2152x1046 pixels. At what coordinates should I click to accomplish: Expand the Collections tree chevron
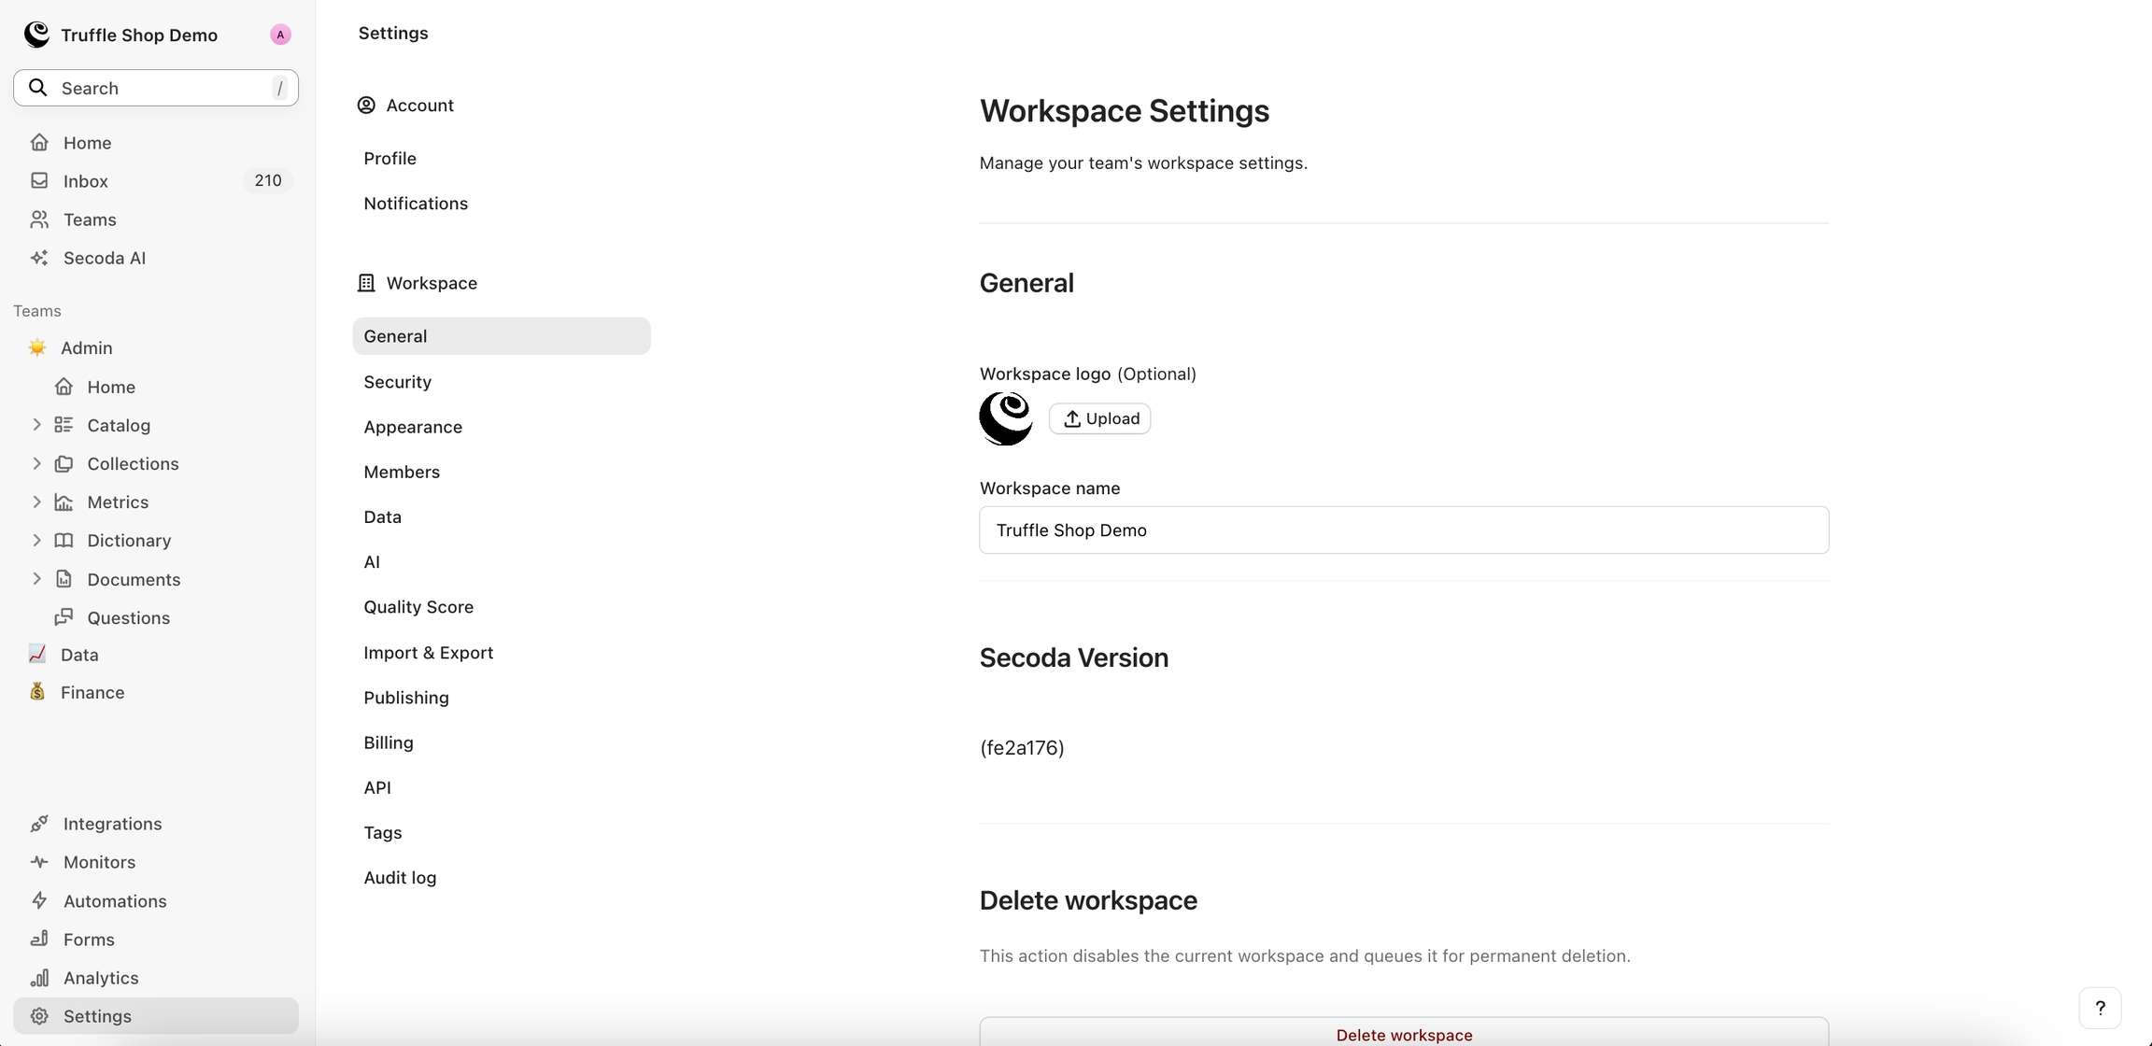36,464
